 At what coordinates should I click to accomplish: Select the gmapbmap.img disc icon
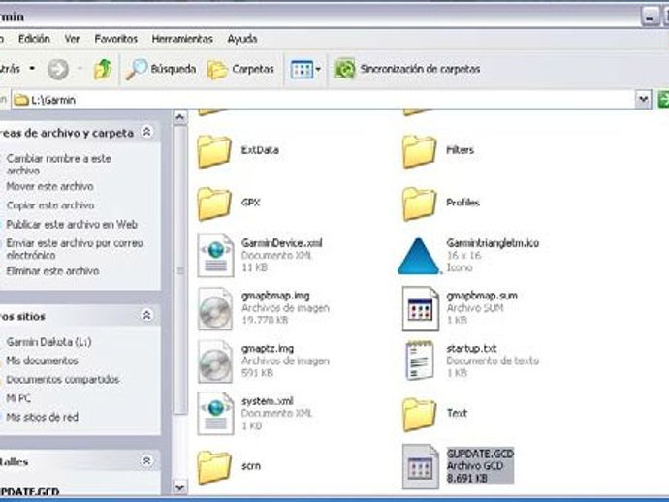[215, 309]
